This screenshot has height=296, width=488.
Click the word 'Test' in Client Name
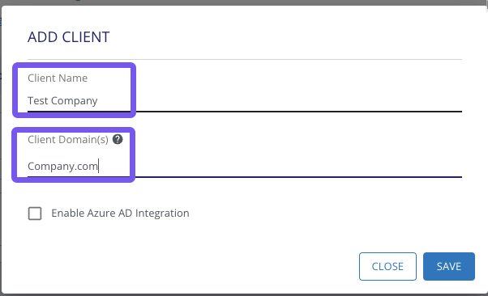(x=37, y=100)
